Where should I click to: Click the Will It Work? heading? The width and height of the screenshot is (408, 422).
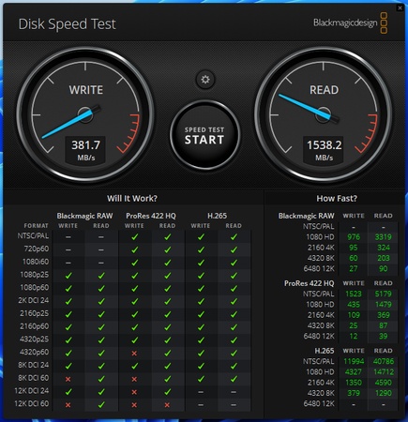pyautogui.click(x=132, y=199)
